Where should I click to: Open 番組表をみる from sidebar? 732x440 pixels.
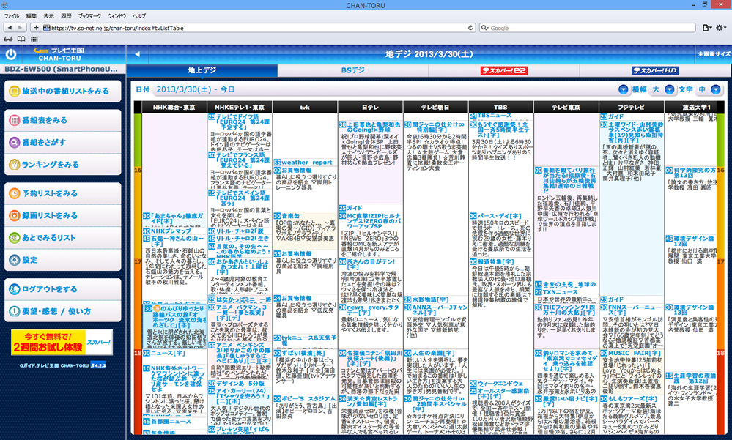[x=62, y=120]
